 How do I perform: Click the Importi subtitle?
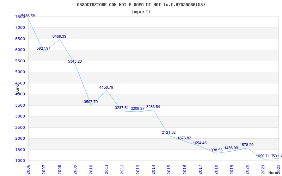141,12
